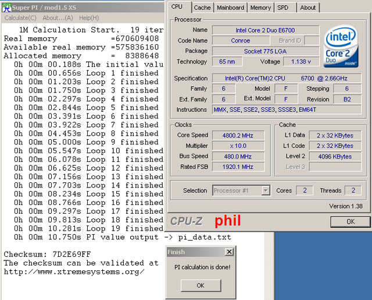This screenshot has width=372, height=300.
Task: Click the Super PI title bar icon
Action: [6, 6]
